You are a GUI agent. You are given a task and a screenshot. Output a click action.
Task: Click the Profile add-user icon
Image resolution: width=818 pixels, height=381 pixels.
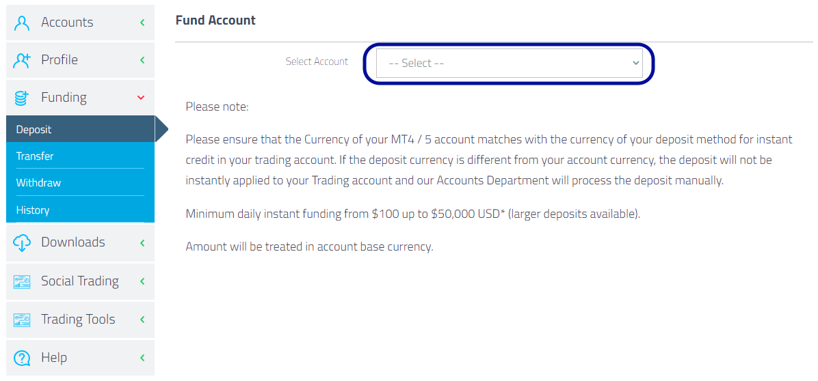[x=22, y=60]
